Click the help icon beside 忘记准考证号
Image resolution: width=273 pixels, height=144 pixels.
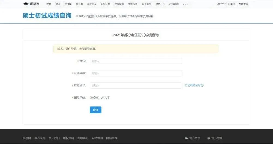point(202,85)
